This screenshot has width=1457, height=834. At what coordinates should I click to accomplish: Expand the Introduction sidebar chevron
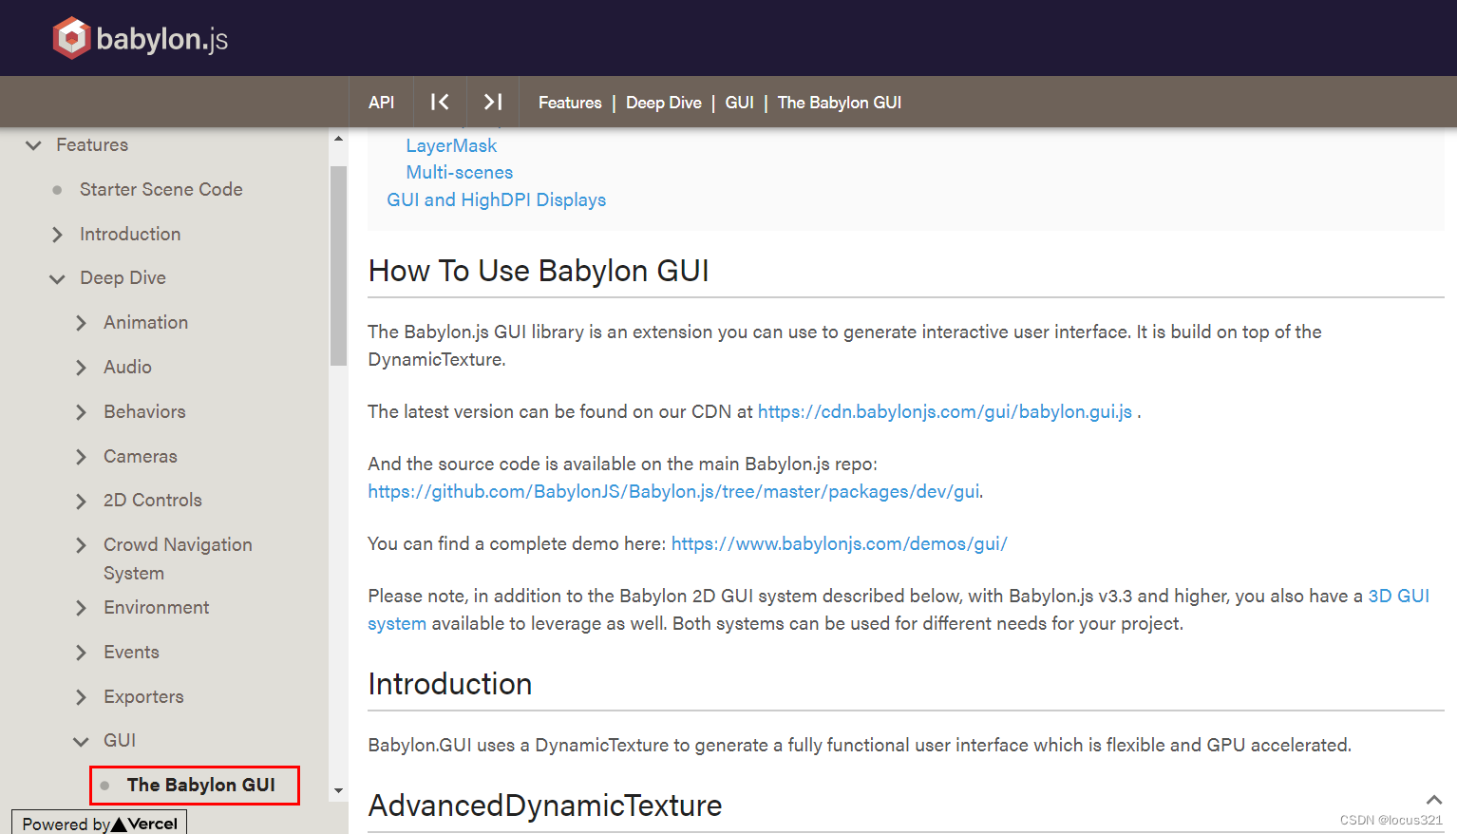click(57, 235)
